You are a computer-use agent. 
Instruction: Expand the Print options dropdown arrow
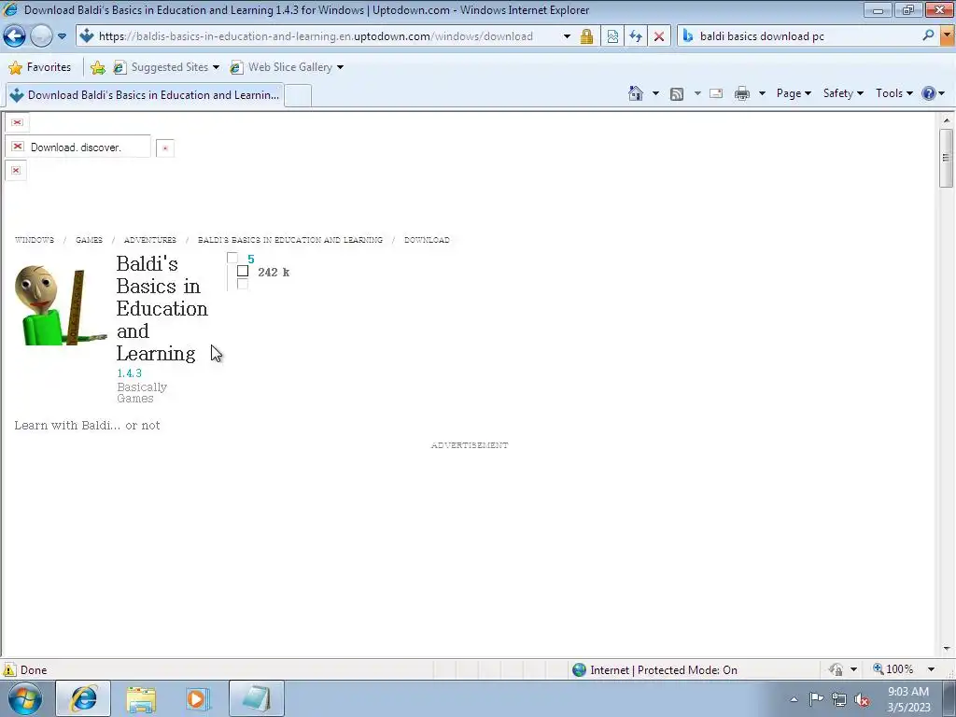[x=762, y=93]
